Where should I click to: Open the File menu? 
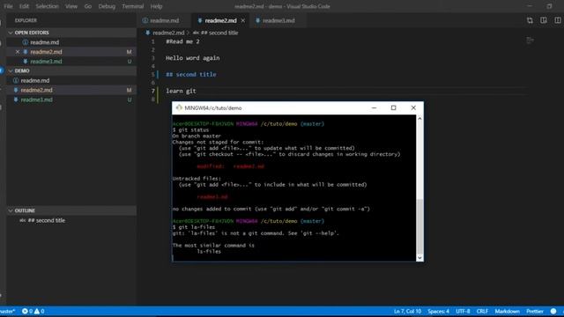8,6
